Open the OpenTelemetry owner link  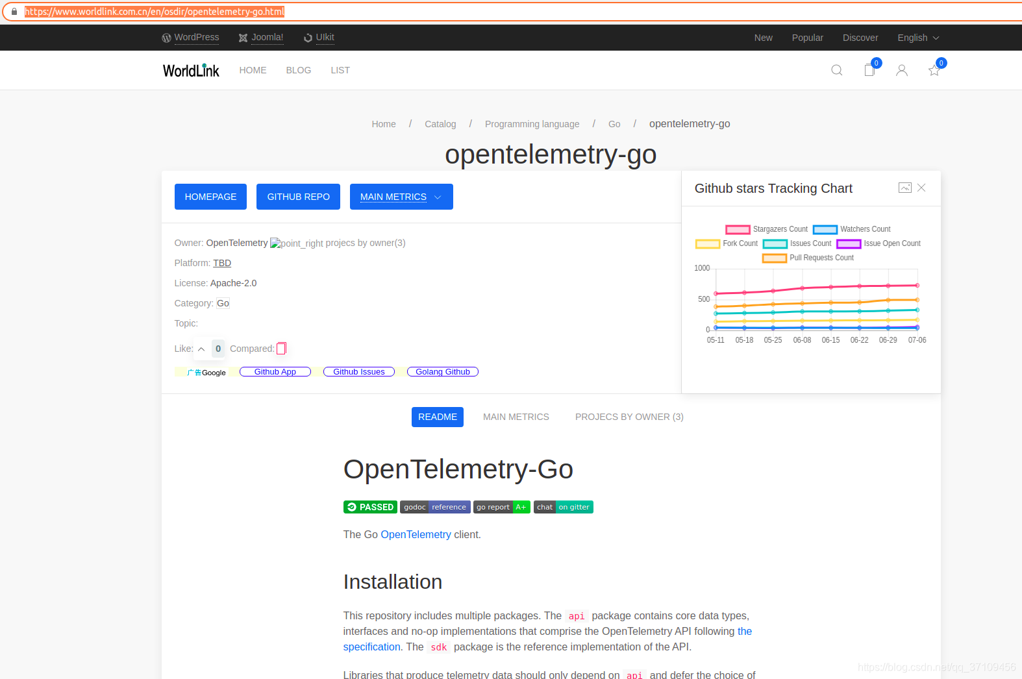237,243
